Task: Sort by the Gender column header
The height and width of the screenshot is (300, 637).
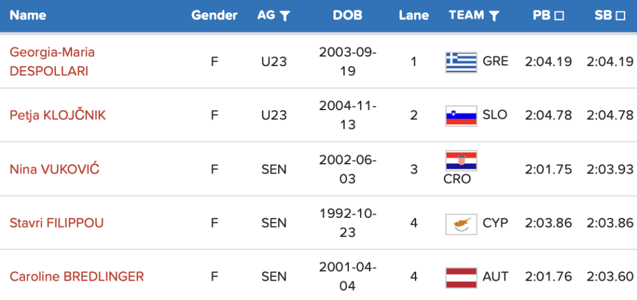Action: coord(214,16)
